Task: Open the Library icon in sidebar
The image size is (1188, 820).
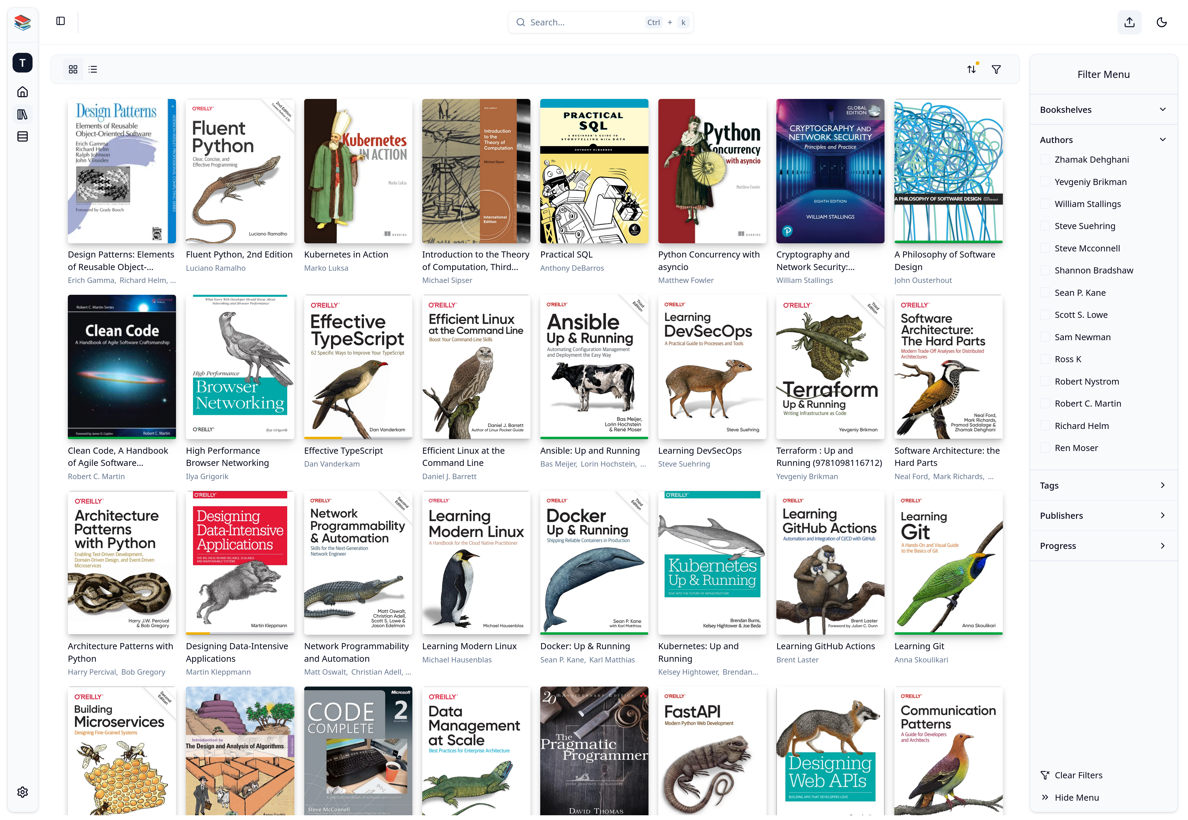Action: [x=22, y=114]
